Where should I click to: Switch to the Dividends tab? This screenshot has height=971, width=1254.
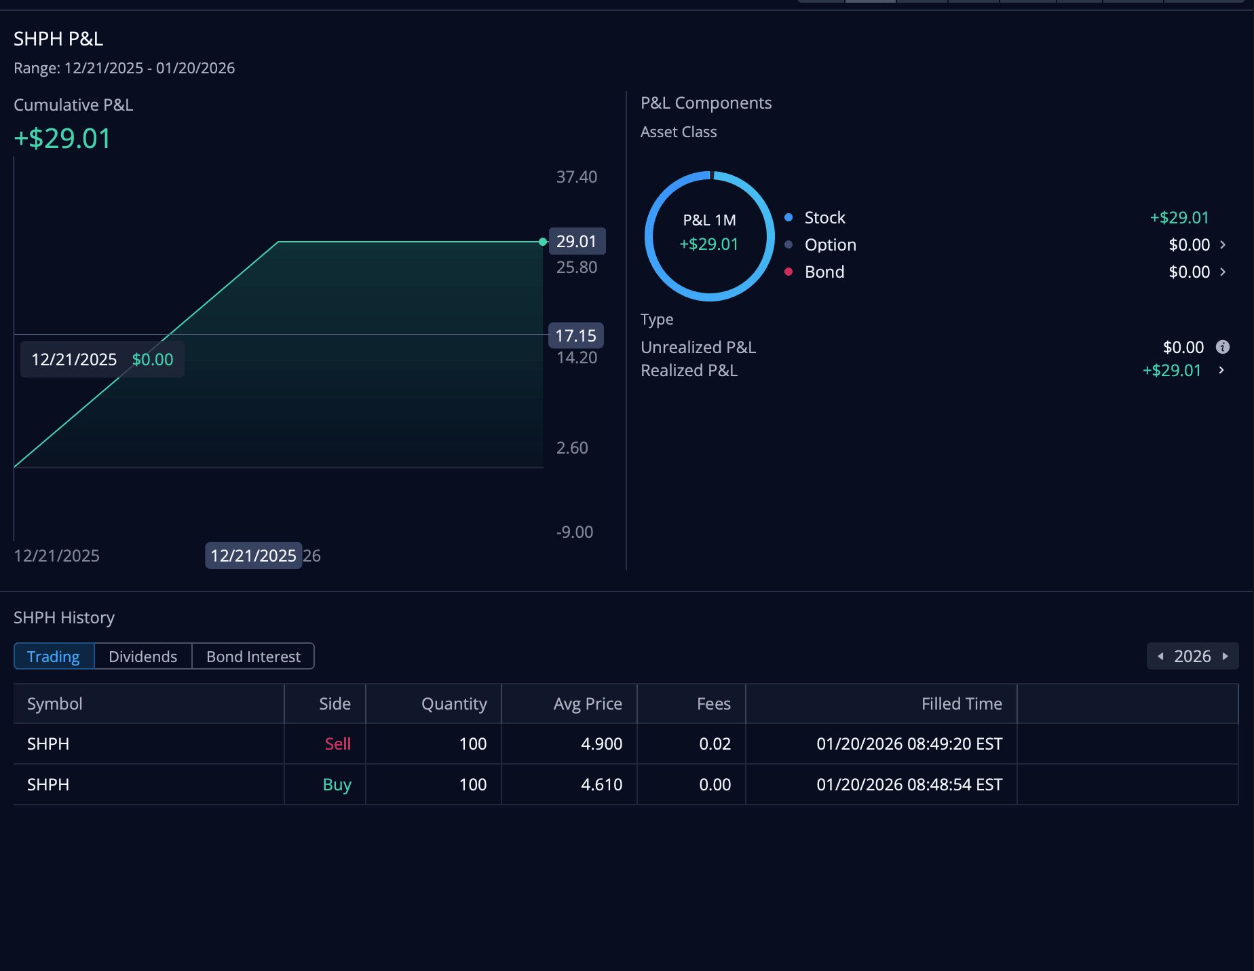142,657
